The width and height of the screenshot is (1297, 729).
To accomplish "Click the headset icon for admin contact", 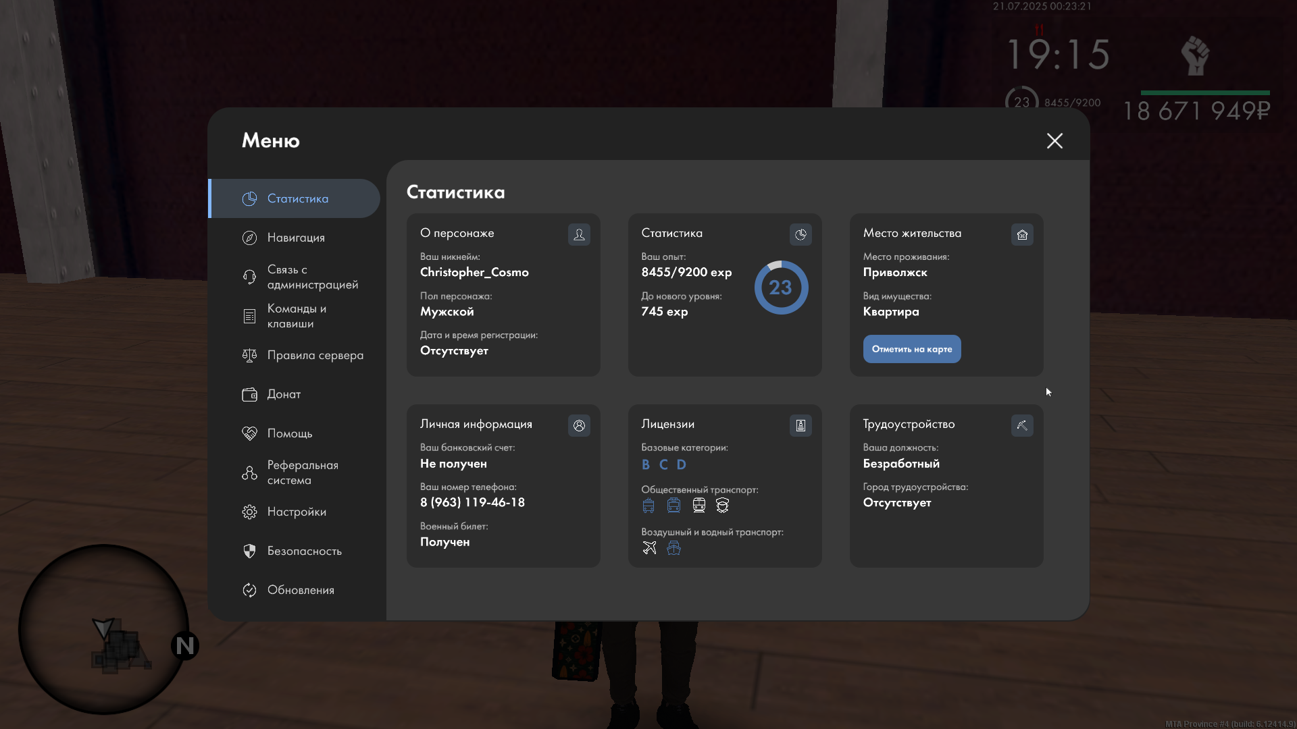I will 249,277.
